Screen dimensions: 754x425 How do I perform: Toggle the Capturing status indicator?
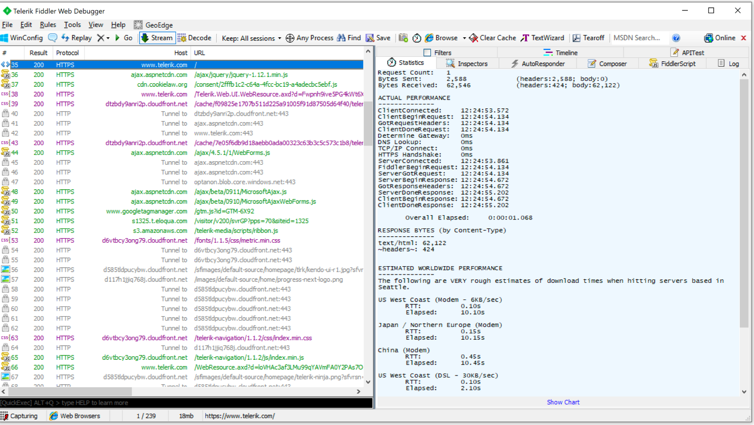(19, 416)
